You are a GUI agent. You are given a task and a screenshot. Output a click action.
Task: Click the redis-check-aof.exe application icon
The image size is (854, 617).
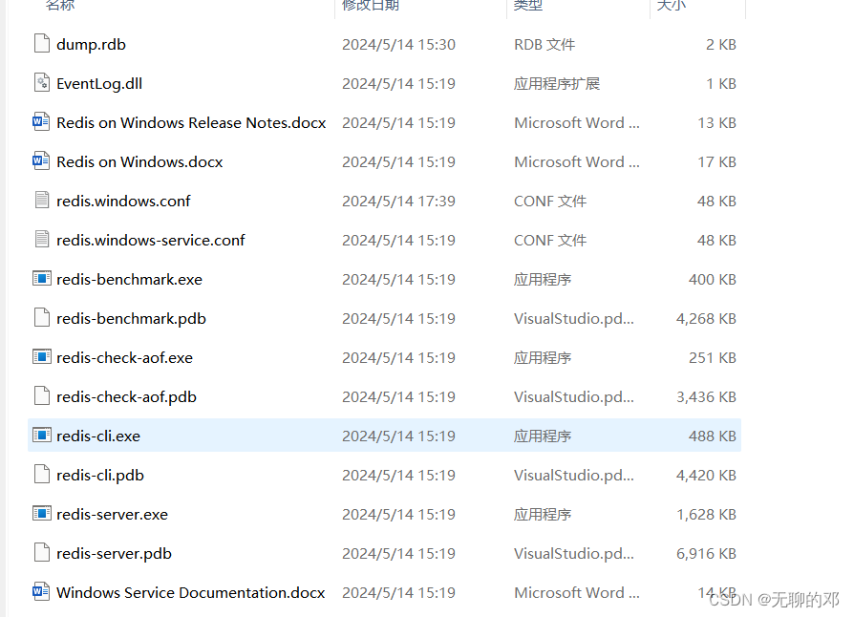click(41, 357)
